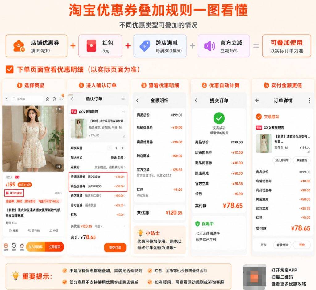The image size is (316, 290).
Task: Click the lightbulb icon beside 小贴士
Action: click(140, 233)
